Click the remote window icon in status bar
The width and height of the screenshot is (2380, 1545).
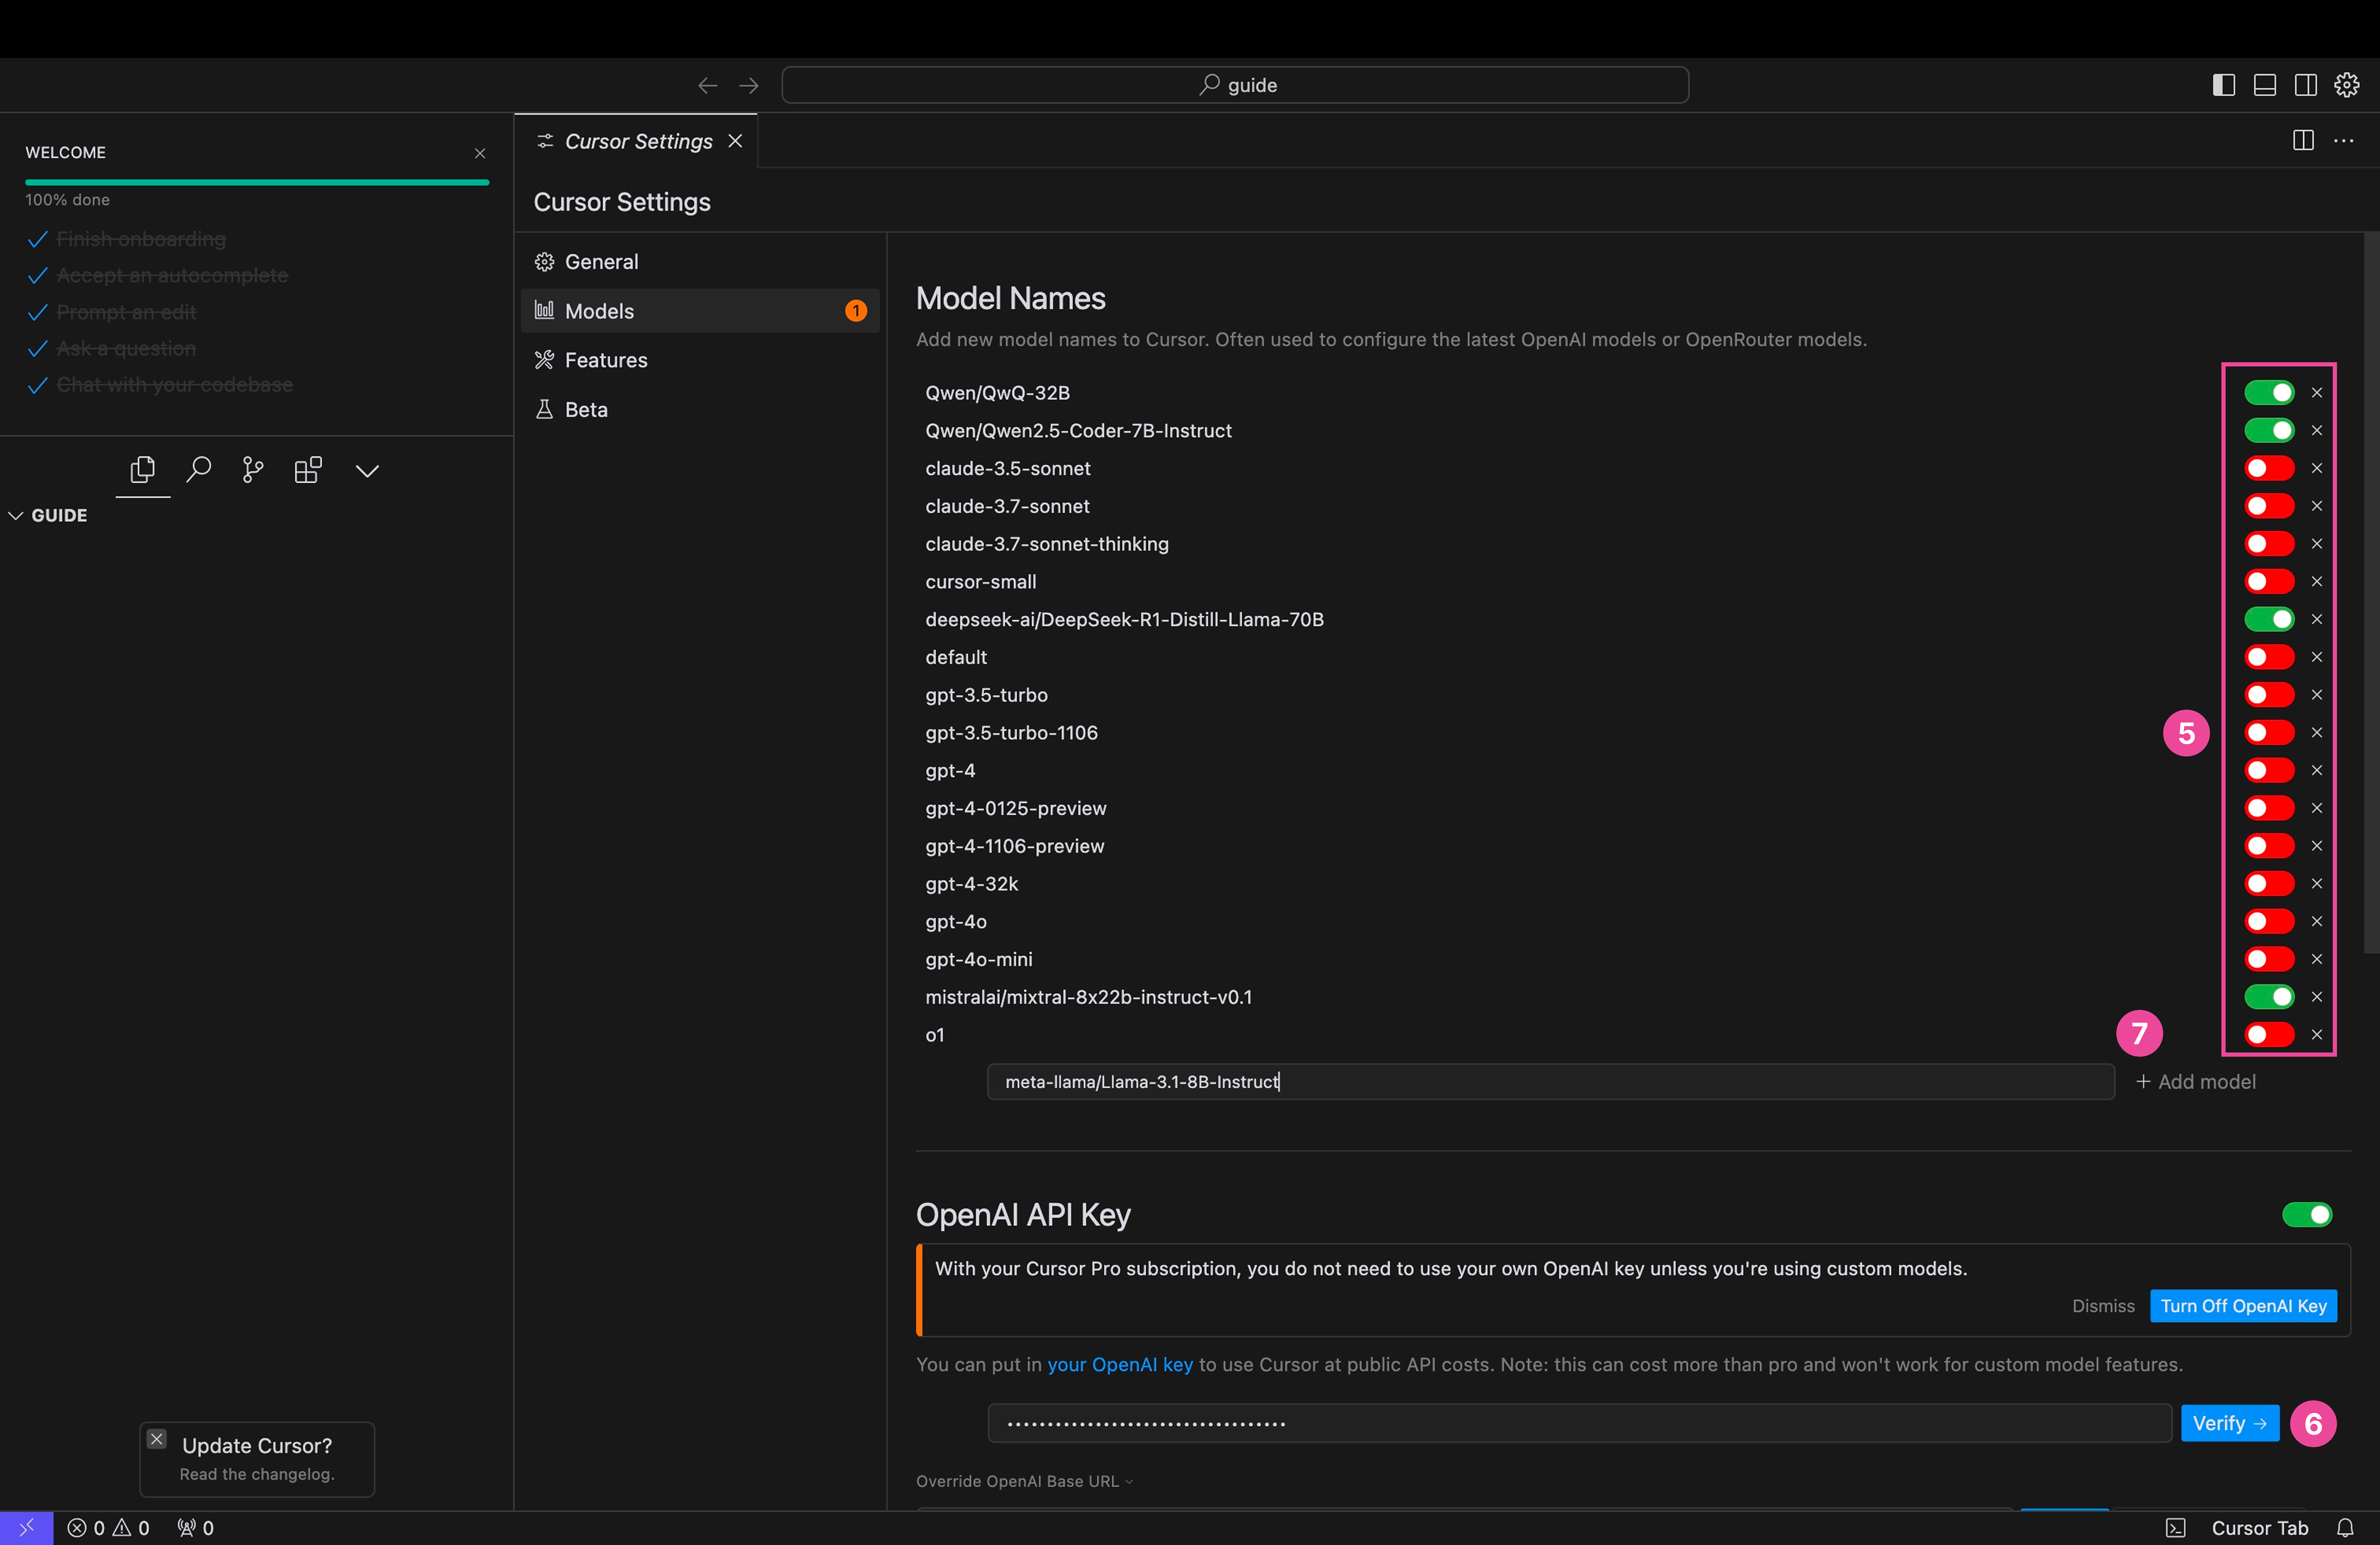point(27,1528)
